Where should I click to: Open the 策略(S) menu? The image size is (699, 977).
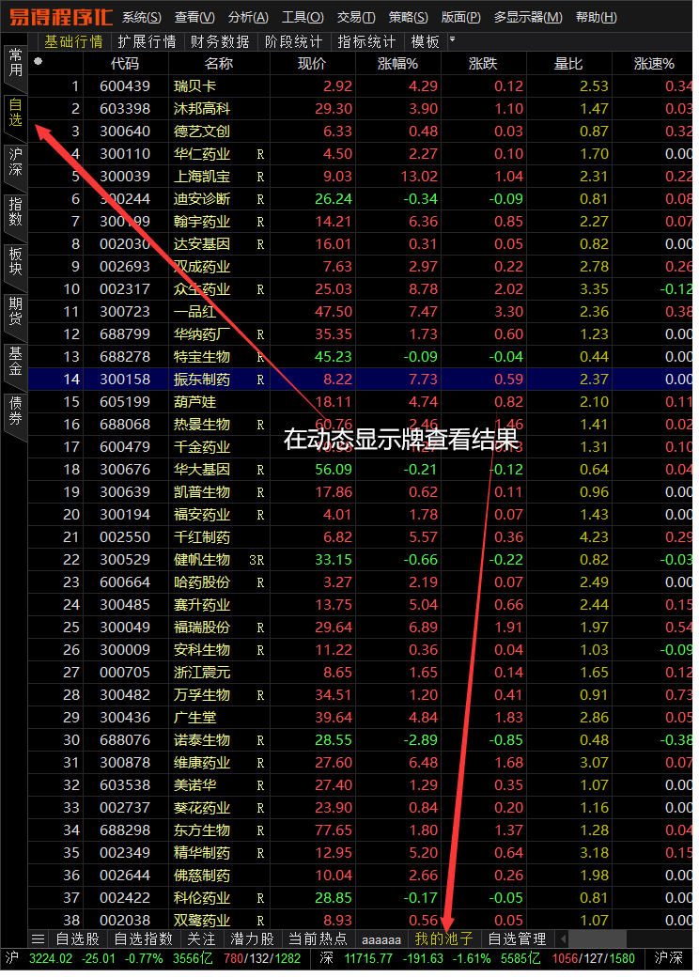(408, 18)
